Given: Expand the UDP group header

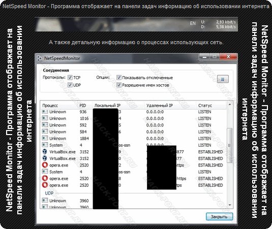Looking at the screenshot, I should coord(49,193).
